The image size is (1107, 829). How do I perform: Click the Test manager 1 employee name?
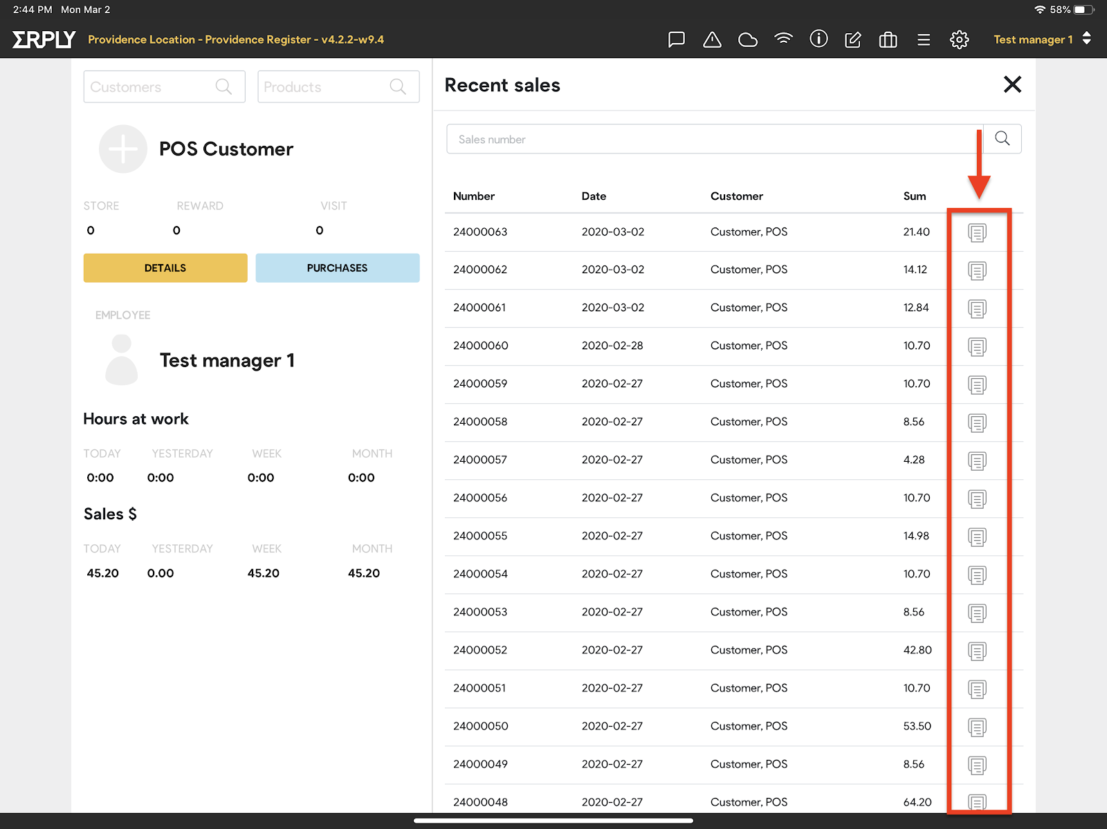click(227, 360)
